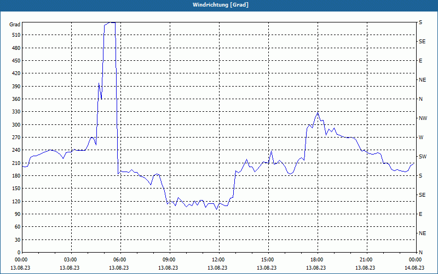
Task: Select the "06:00" time label
Action: [x=120, y=260]
